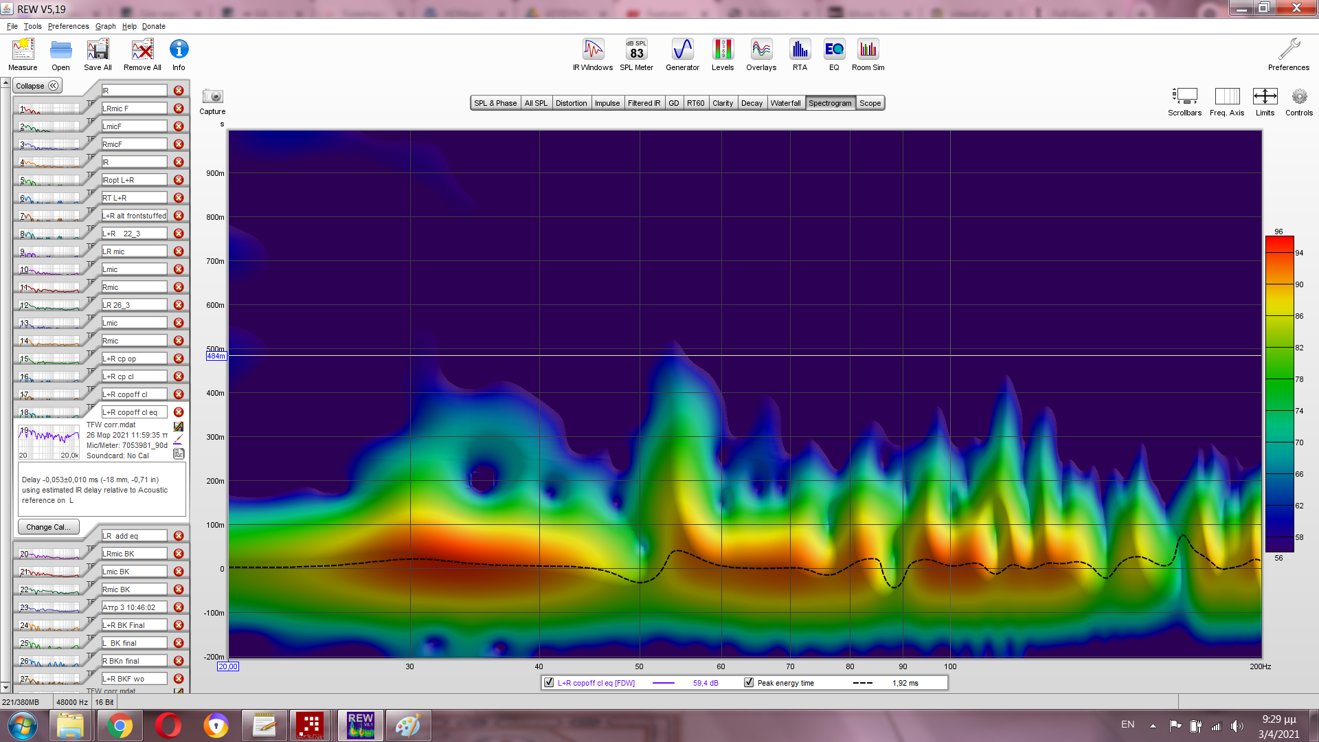1319x742 pixels.
Task: Remove the Lmic BK measurement
Action: (179, 572)
